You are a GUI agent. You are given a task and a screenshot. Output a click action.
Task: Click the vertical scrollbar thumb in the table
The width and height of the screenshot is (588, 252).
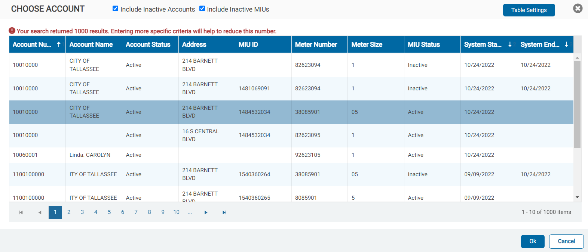(x=577, y=104)
